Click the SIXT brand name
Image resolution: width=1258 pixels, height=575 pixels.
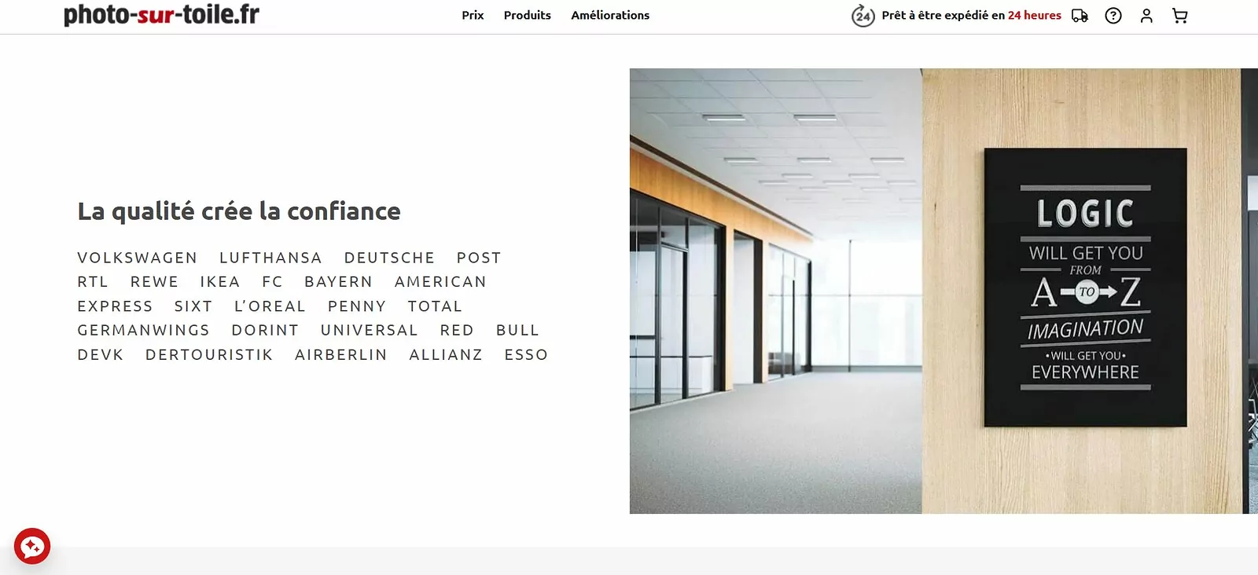point(193,306)
